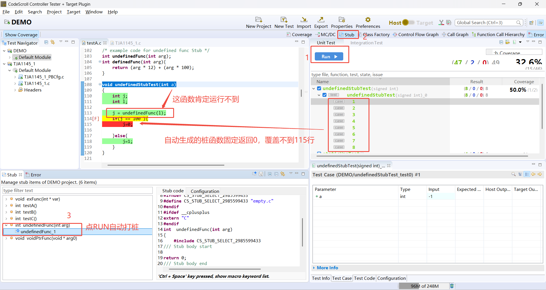Open the Control Flow Graph view

point(416,34)
